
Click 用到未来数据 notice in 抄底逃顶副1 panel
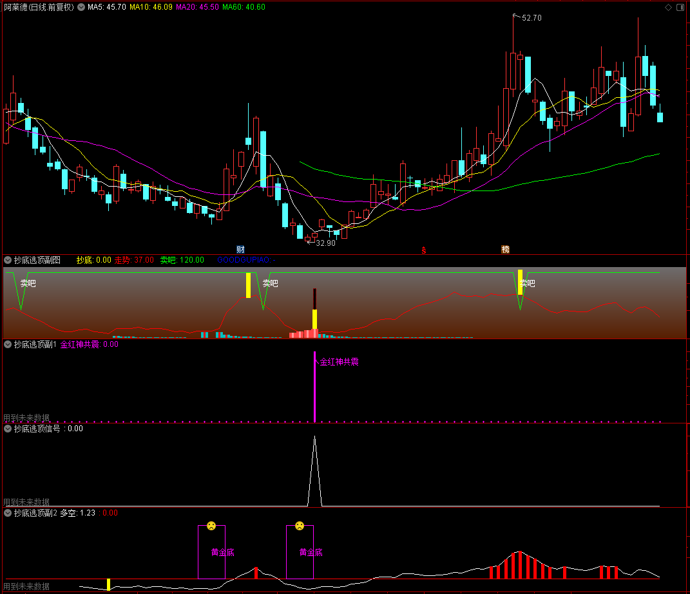coord(26,418)
